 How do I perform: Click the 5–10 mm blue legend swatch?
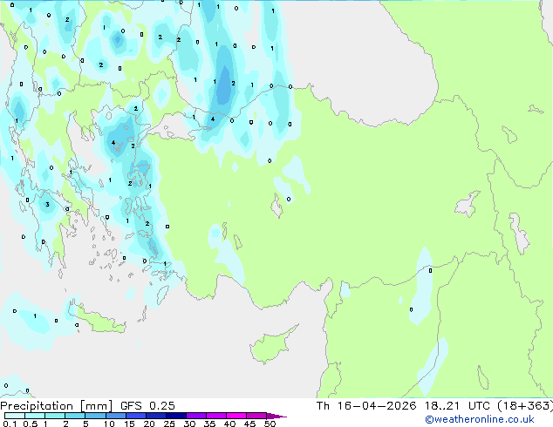pyautogui.click(x=95, y=416)
